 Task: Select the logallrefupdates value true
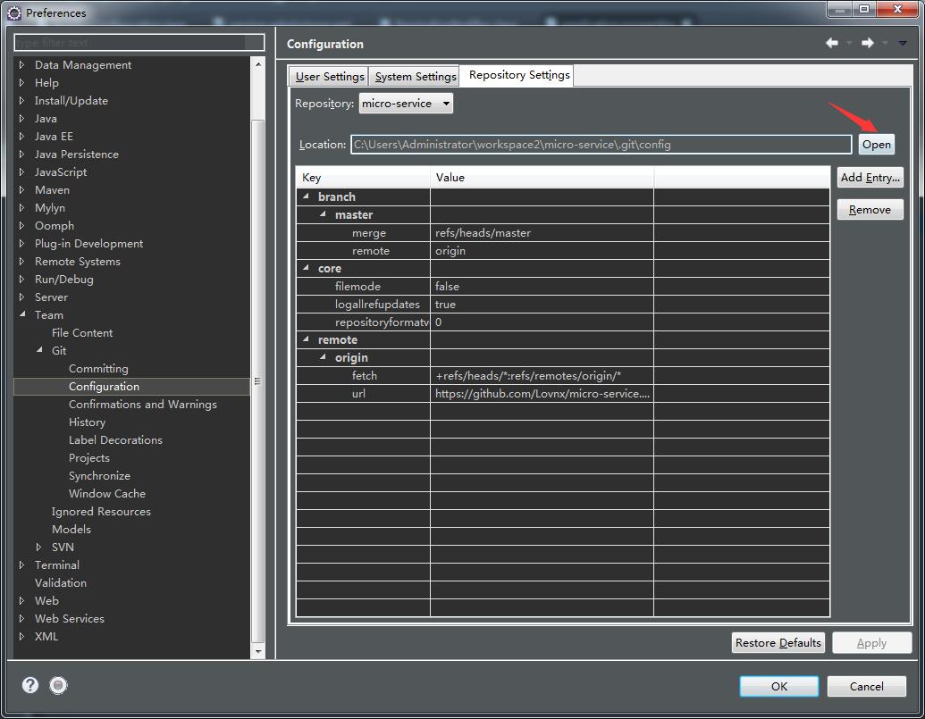point(445,304)
